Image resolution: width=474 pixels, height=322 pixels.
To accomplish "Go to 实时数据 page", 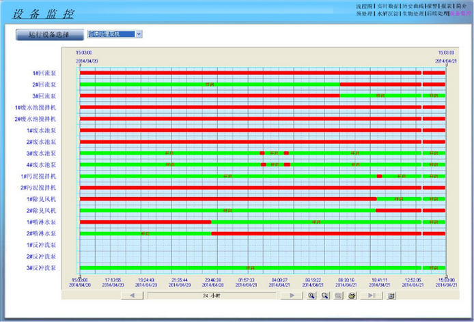I will [388, 5].
